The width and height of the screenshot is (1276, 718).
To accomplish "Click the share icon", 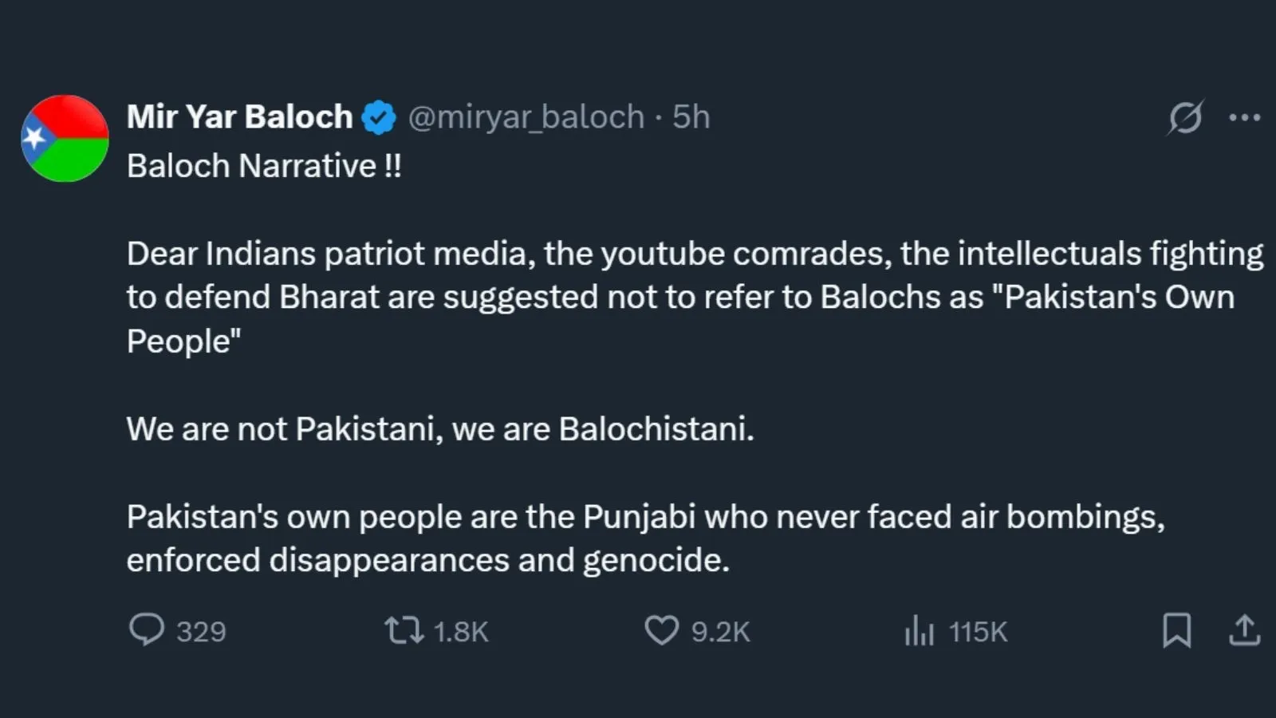I will pos(1245,630).
